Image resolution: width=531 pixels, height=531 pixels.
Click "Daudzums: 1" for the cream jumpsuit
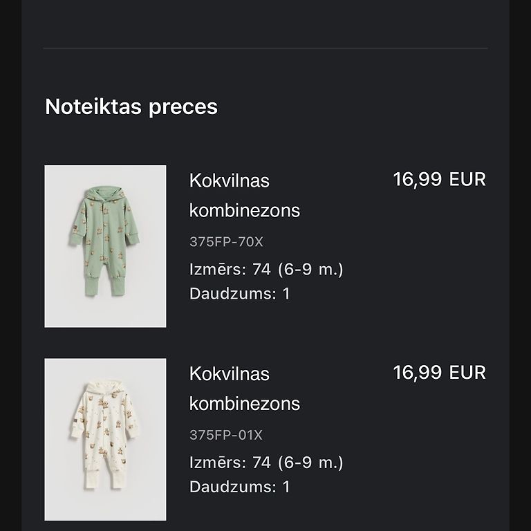240,486
